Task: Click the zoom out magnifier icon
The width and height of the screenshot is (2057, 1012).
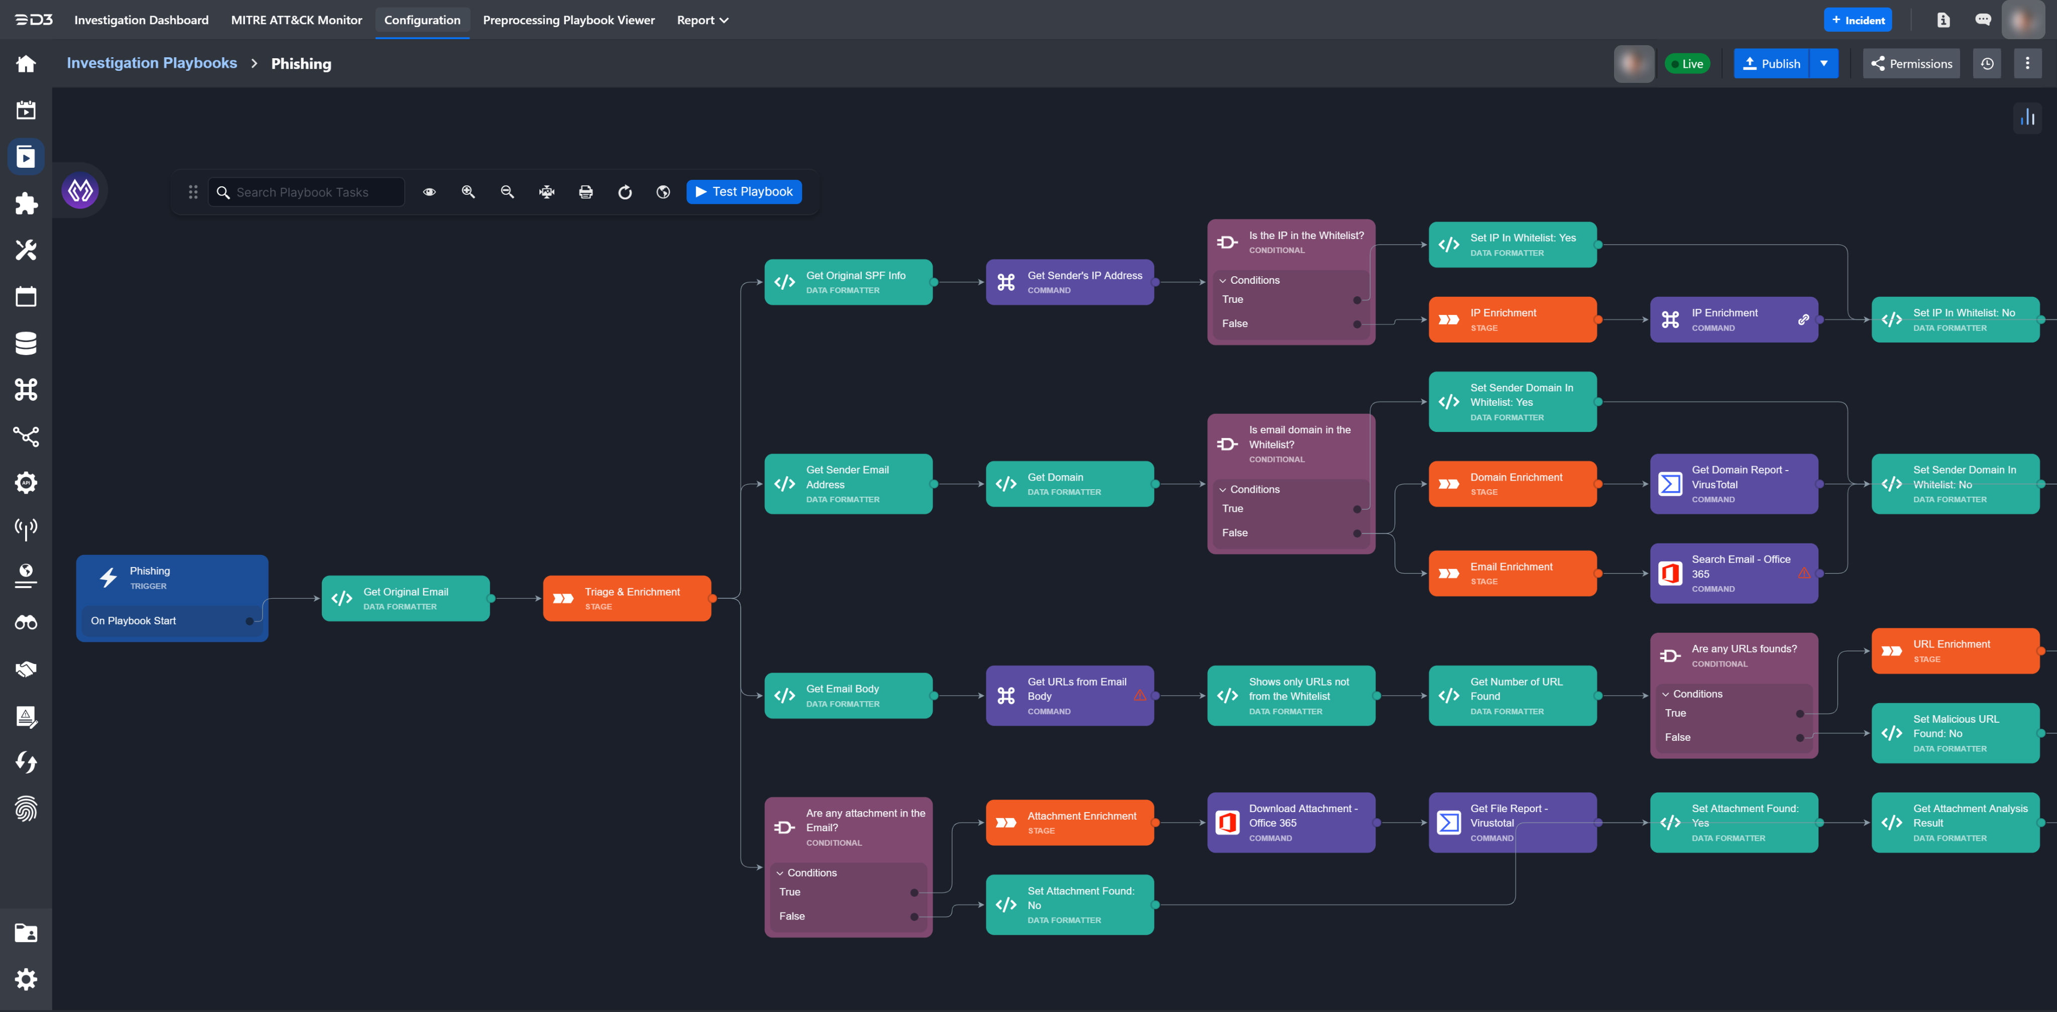Action: point(507,192)
